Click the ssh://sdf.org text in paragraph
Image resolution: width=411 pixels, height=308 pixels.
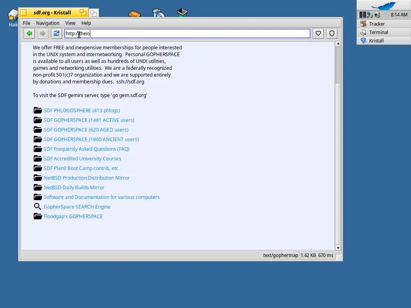130,81
